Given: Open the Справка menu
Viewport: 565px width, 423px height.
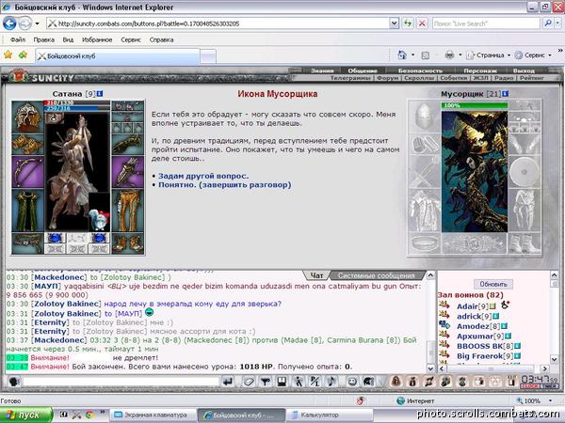Looking at the screenshot, I should pyautogui.click(x=161, y=39).
